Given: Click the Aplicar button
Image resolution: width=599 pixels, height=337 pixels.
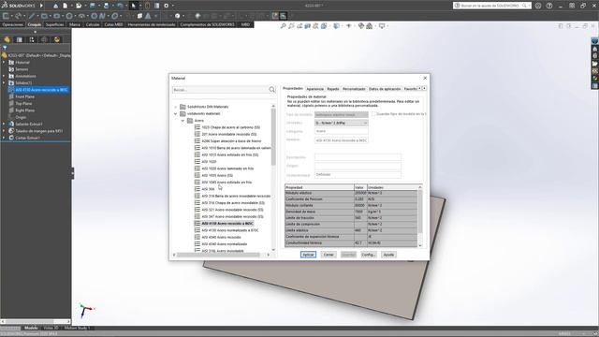Looking at the screenshot, I should click(308, 255).
